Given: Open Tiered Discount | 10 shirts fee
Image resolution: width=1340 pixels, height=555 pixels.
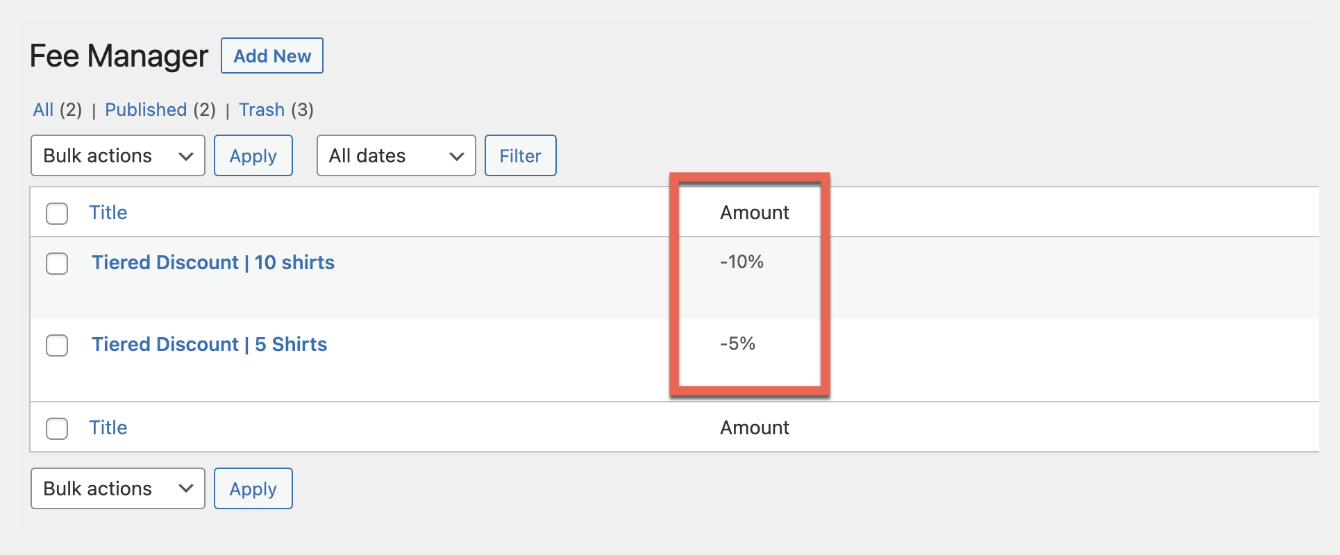Looking at the screenshot, I should pyautogui.click(x=213, y=263).
